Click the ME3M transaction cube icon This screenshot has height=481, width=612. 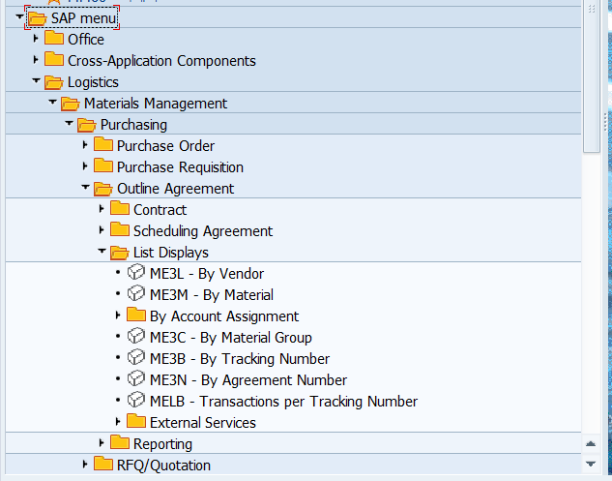[136, 293]
